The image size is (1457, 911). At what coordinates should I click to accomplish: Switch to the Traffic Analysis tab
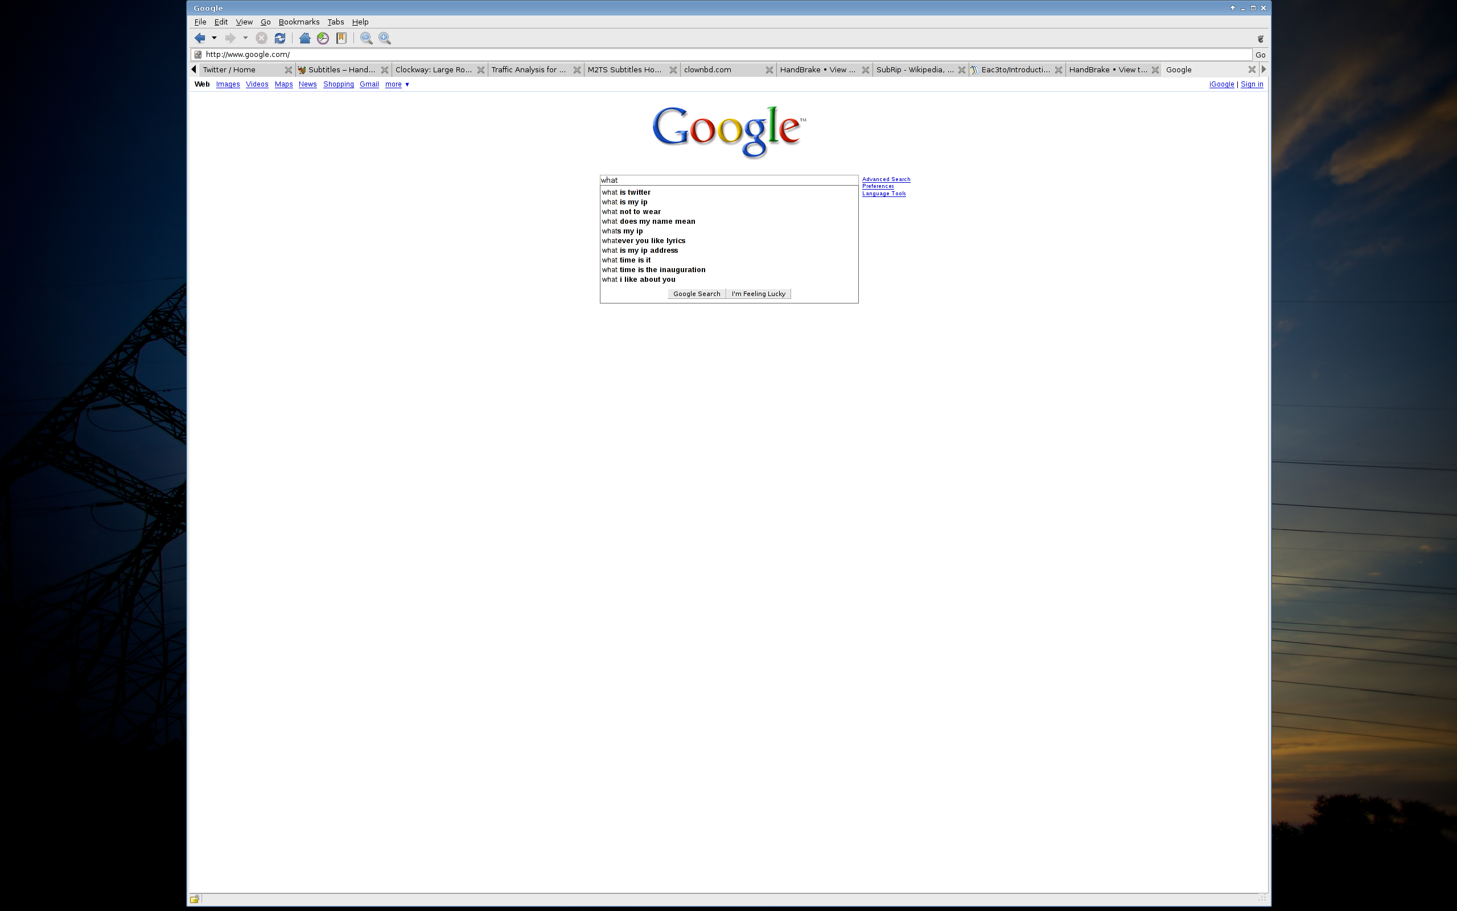[530, 70]
